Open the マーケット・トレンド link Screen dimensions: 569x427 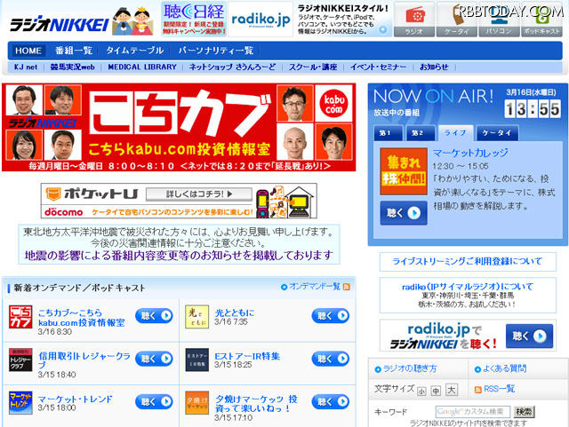pos(76,399)
